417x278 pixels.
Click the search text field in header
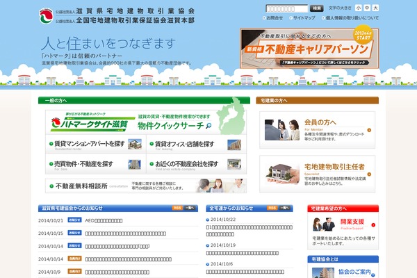[286, 8]
